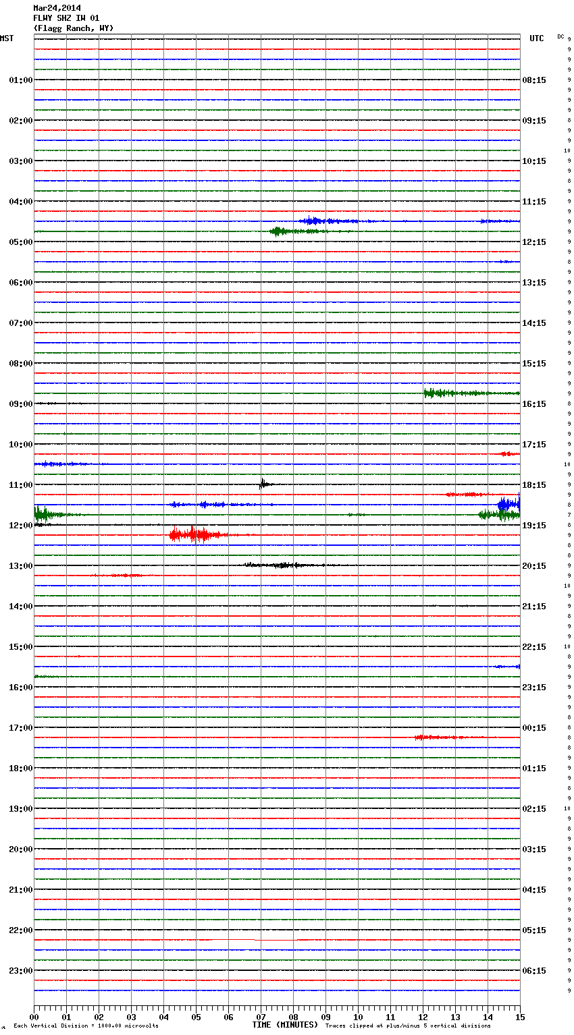
Task: Click the 06:15 UTC time label
Action: coord(534,971)
